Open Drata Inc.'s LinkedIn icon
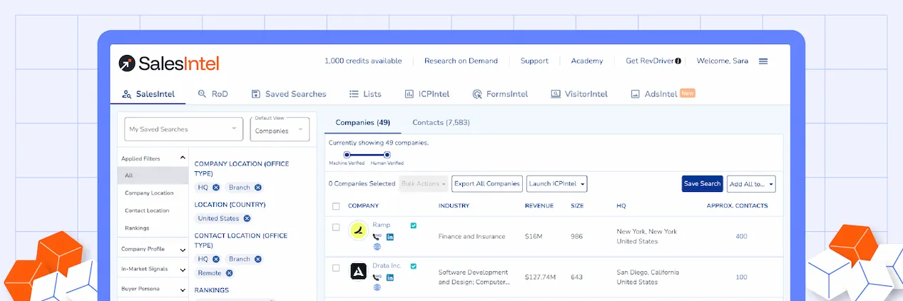This screenshot has height=301, width=903. point(390,277)
